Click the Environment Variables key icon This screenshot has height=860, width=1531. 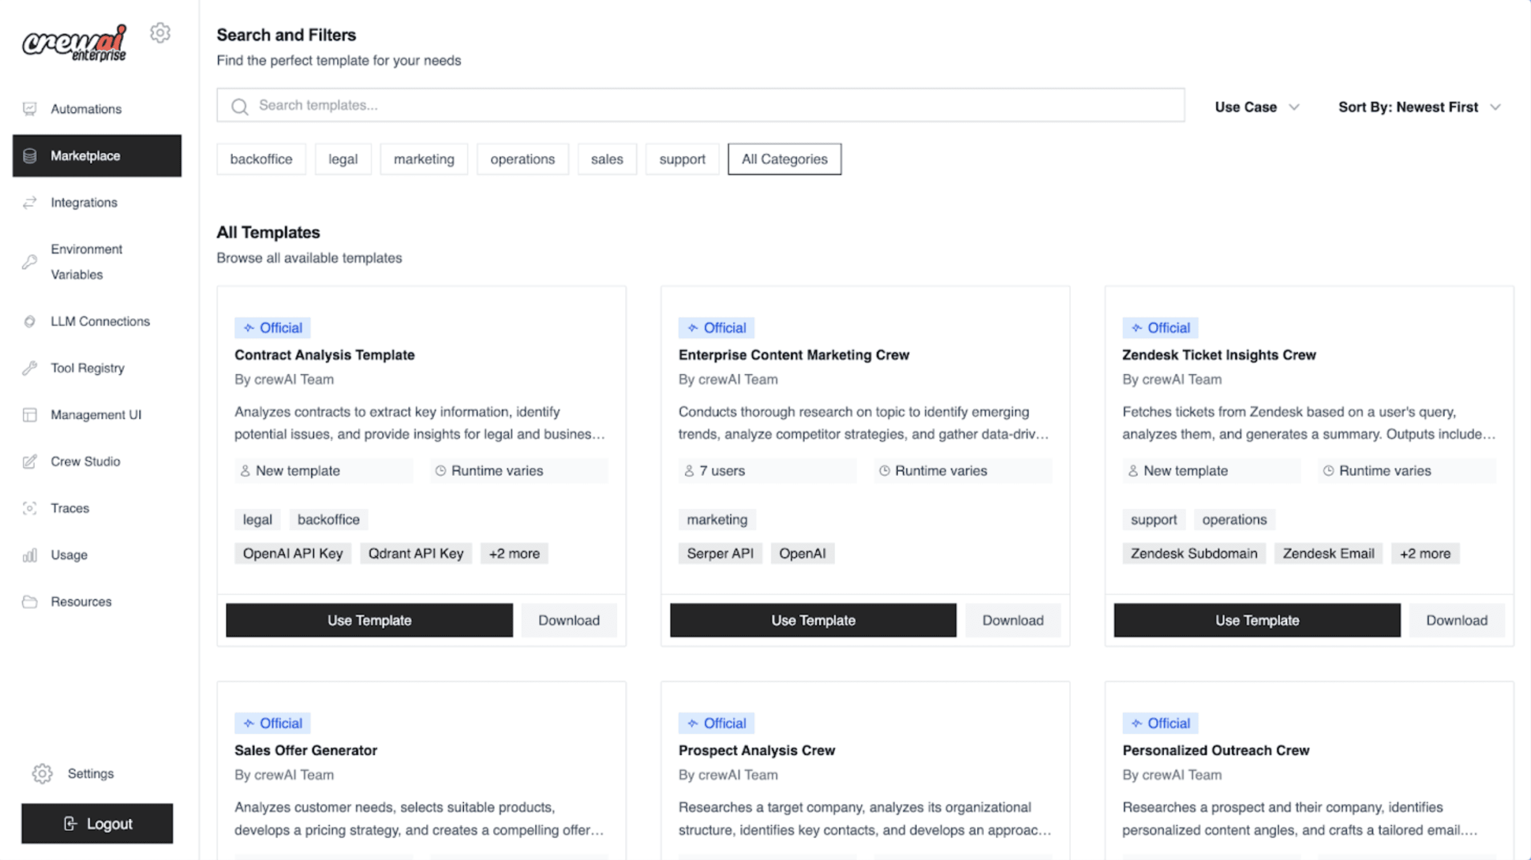[x=30, y=261]
